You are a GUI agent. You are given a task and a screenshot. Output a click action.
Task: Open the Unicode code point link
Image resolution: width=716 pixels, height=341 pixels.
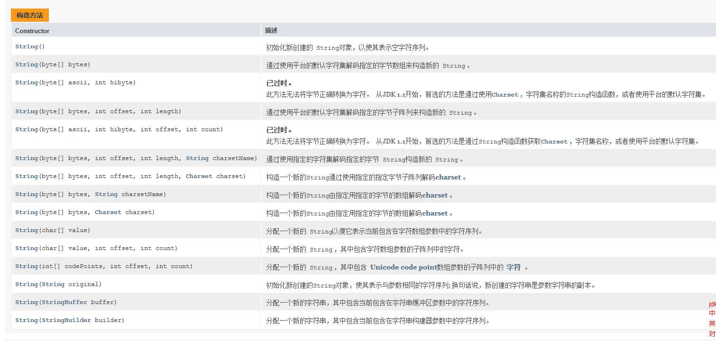(x=403, y=267)
